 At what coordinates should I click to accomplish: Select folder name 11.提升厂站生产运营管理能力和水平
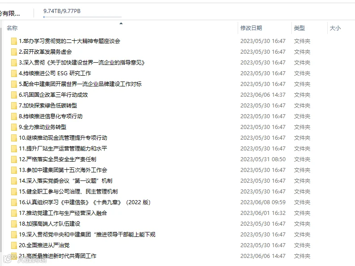click(63, 149)
